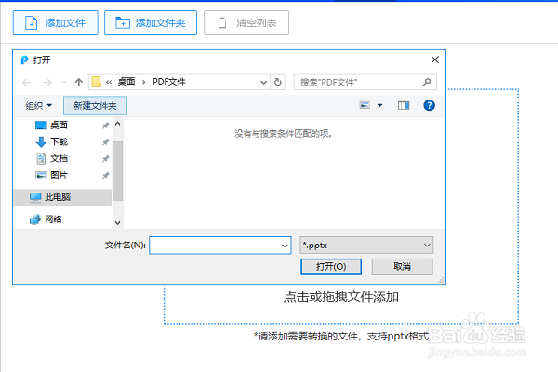558x372 pixels.
Task: Click the 网络 network icon
Action: click(x=35, y=219)
